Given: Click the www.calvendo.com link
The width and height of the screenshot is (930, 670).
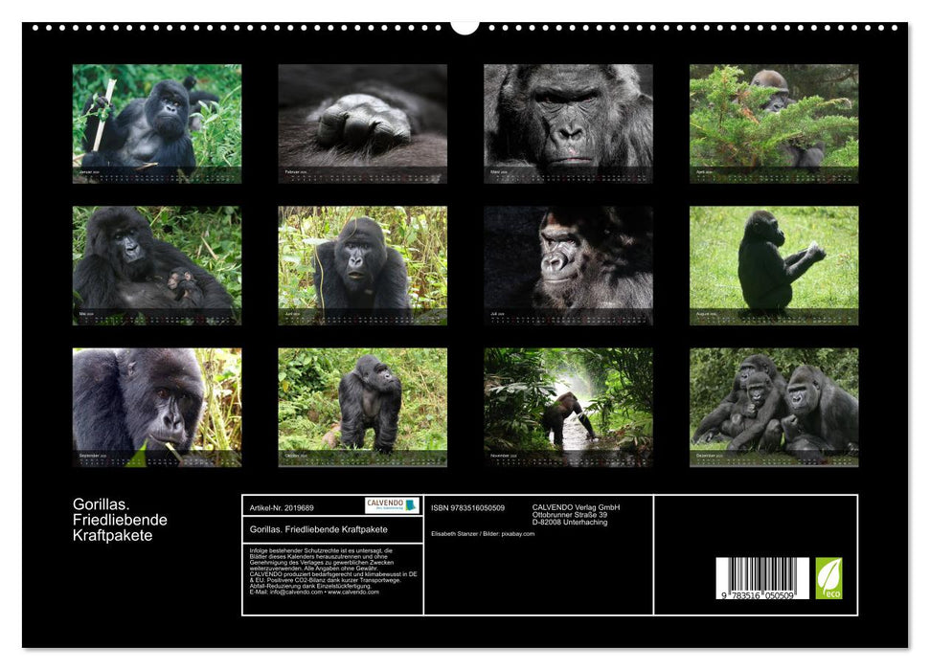Looking at the screenshot, I should click(352, 593).
